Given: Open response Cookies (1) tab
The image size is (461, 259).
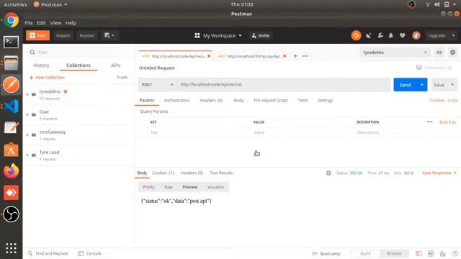Looking at the screenshot, I should coord(163,173).
